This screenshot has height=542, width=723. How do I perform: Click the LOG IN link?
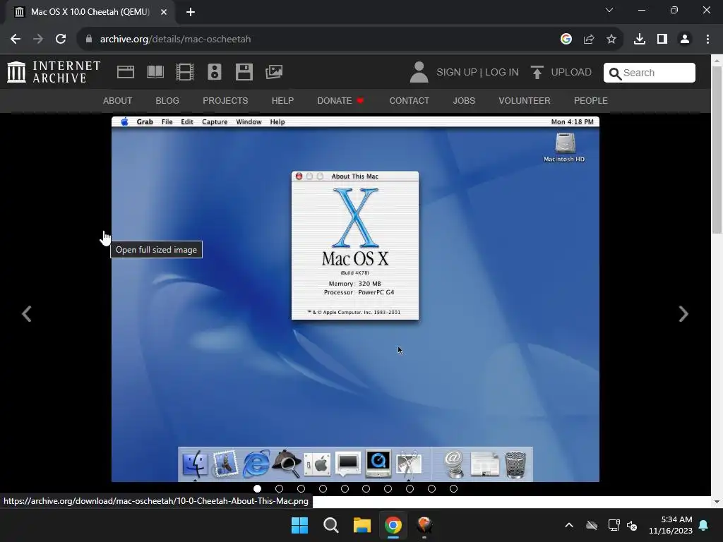click(x=502, y=73)
